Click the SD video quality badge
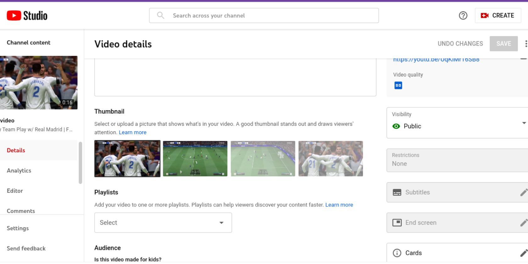Image resolution: width=528 pixels, height=264 pixels. 398,85
